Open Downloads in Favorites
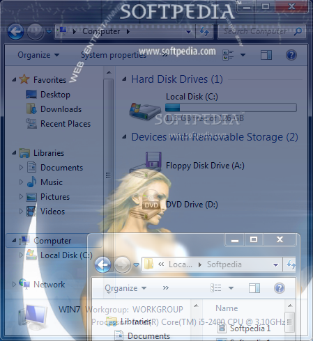The width and height of the screenshot is (313, 341). coord(61,109)
